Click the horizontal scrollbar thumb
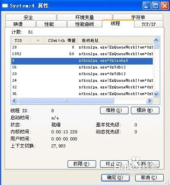The image size is (170, 185). (66, 101)
